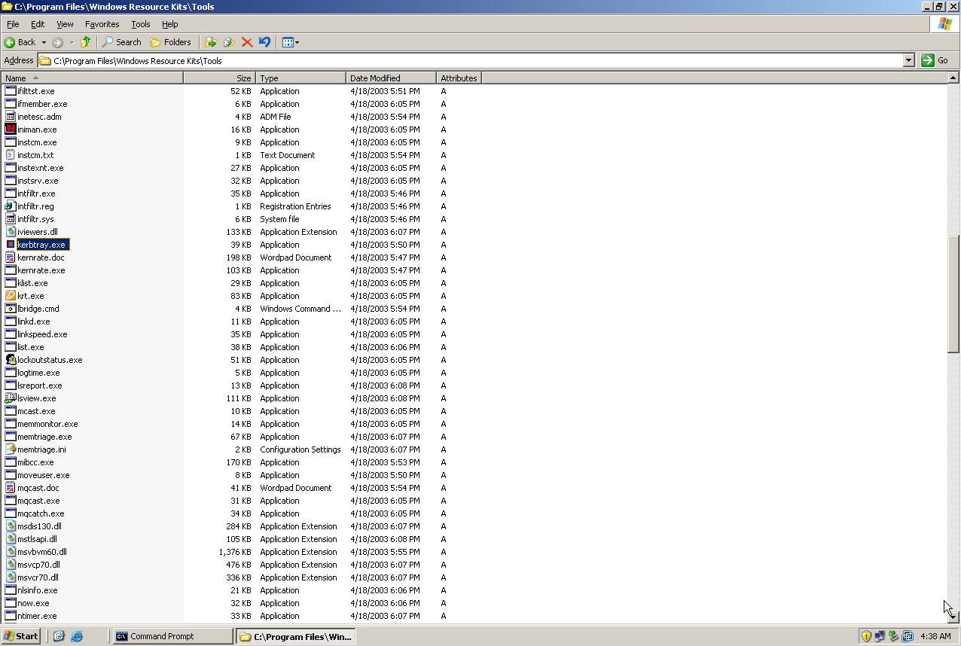The width and height of the screenshot is (961, 646).
Task: Select the file named msvbvm60.dll
Action: point(42,552)
